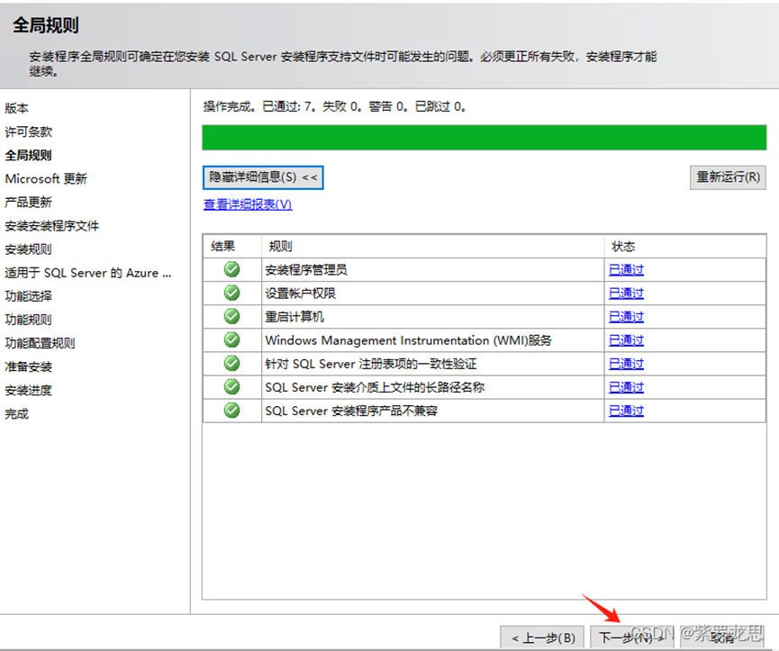Select 版本 step in sidebar
Image resolution: width=779 pixels, height=651 pixels.
coord(17,108)
